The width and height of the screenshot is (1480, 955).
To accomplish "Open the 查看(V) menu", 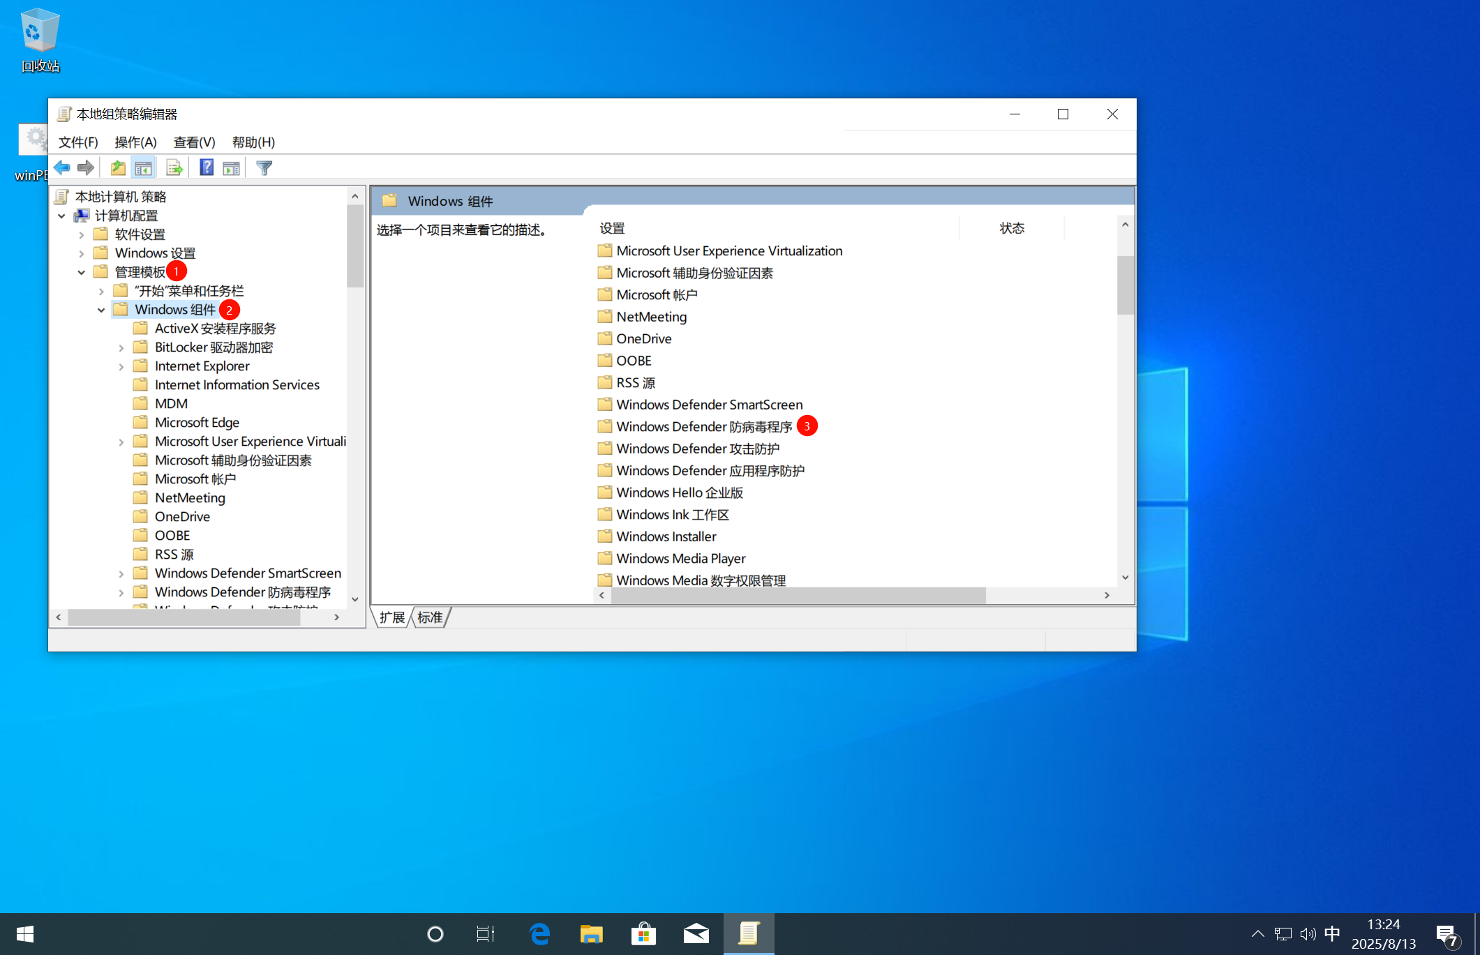I will tap(194, 142).
